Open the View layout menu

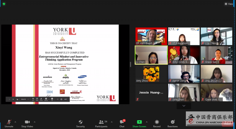229,4
